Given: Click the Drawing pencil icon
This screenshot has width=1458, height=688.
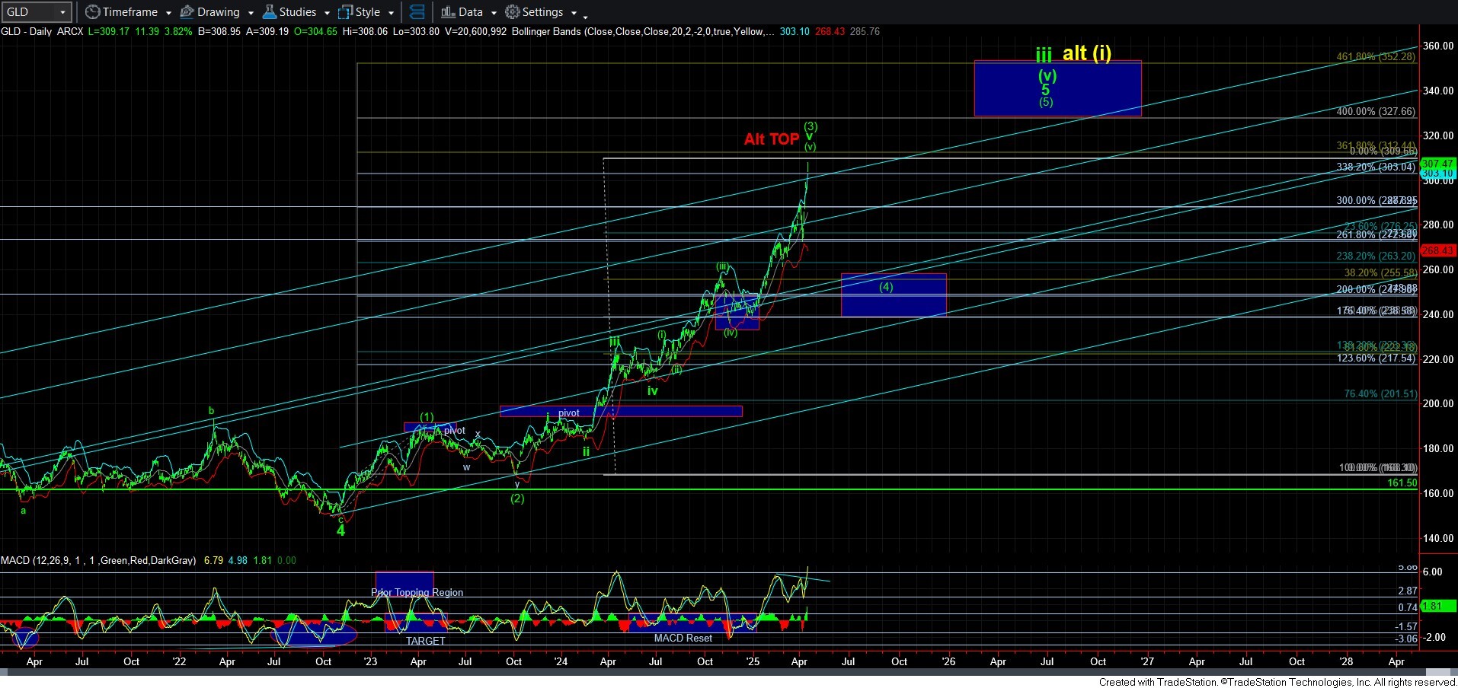Looking at the screenshot, I should (x=187, y=12).
